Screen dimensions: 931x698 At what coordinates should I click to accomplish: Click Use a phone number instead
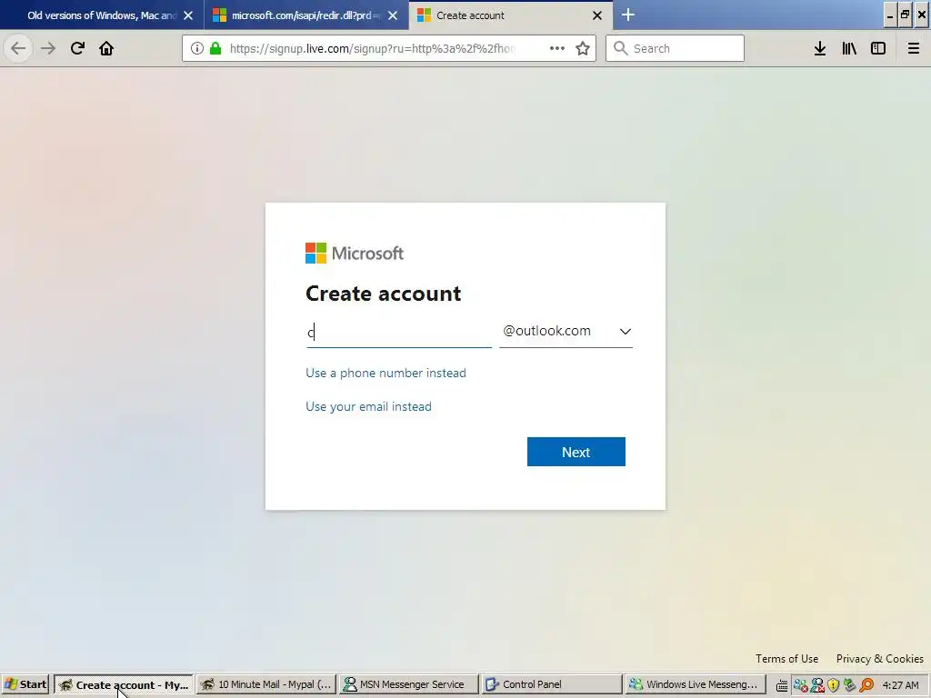[x=385, y=373]
